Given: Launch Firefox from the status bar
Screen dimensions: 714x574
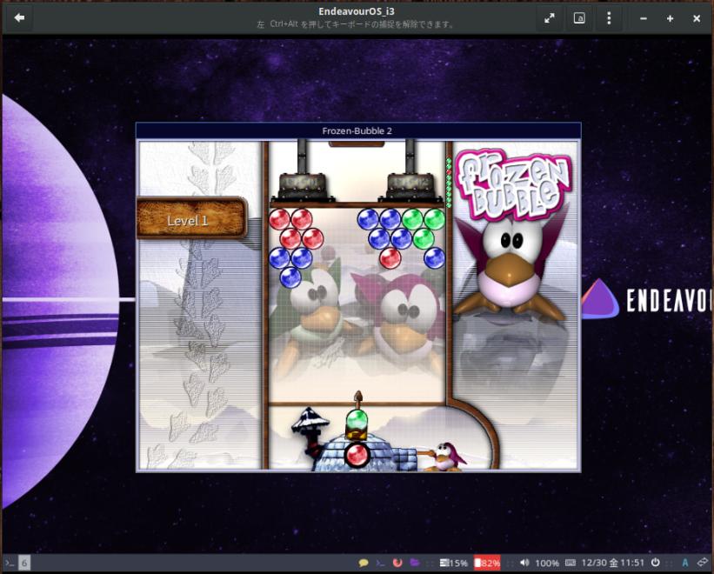Looking at the screenshot, I should 397,563.
